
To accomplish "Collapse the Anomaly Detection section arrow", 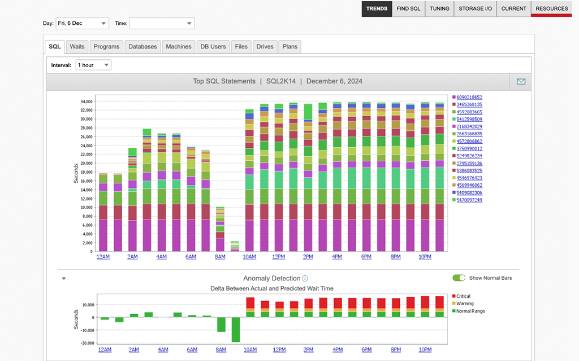I will click(x=63, y=278).
